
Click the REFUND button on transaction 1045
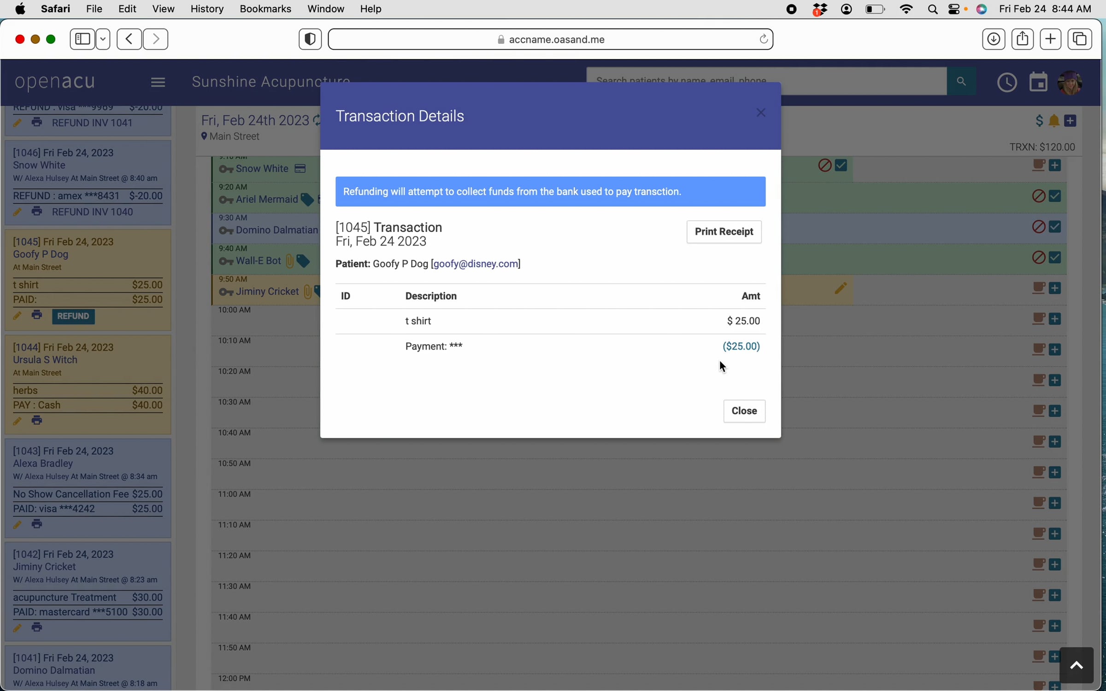point(73,316)
